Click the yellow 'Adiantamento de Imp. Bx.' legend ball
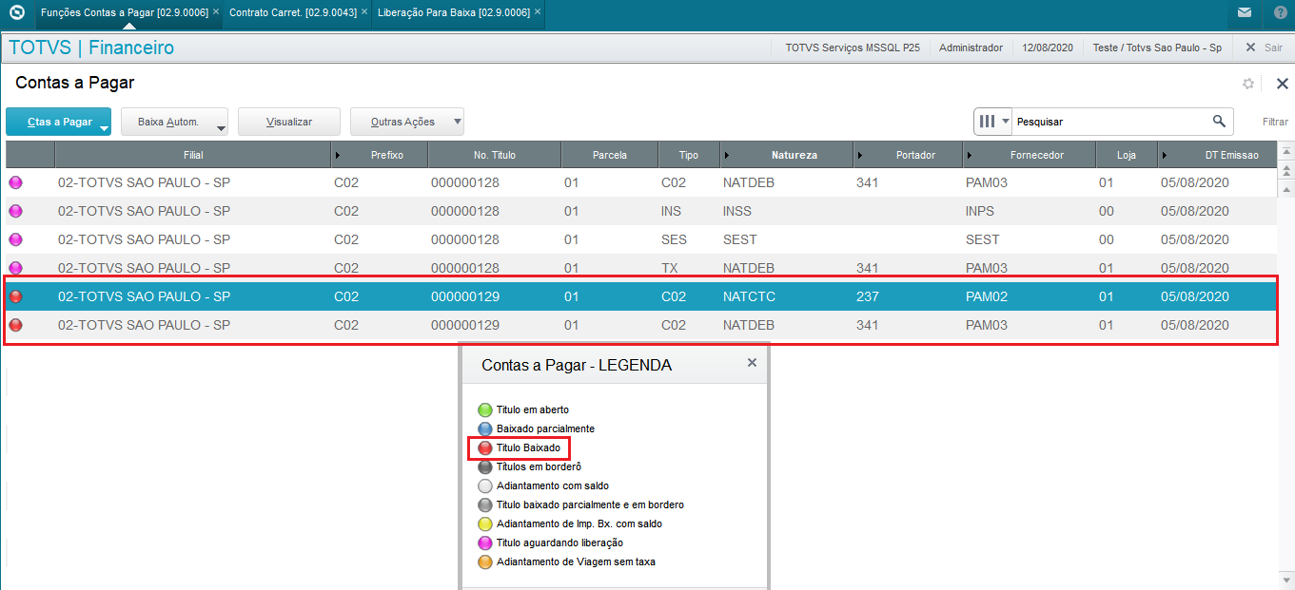Screen dimensions: 1295x590 tap(485, 524)
